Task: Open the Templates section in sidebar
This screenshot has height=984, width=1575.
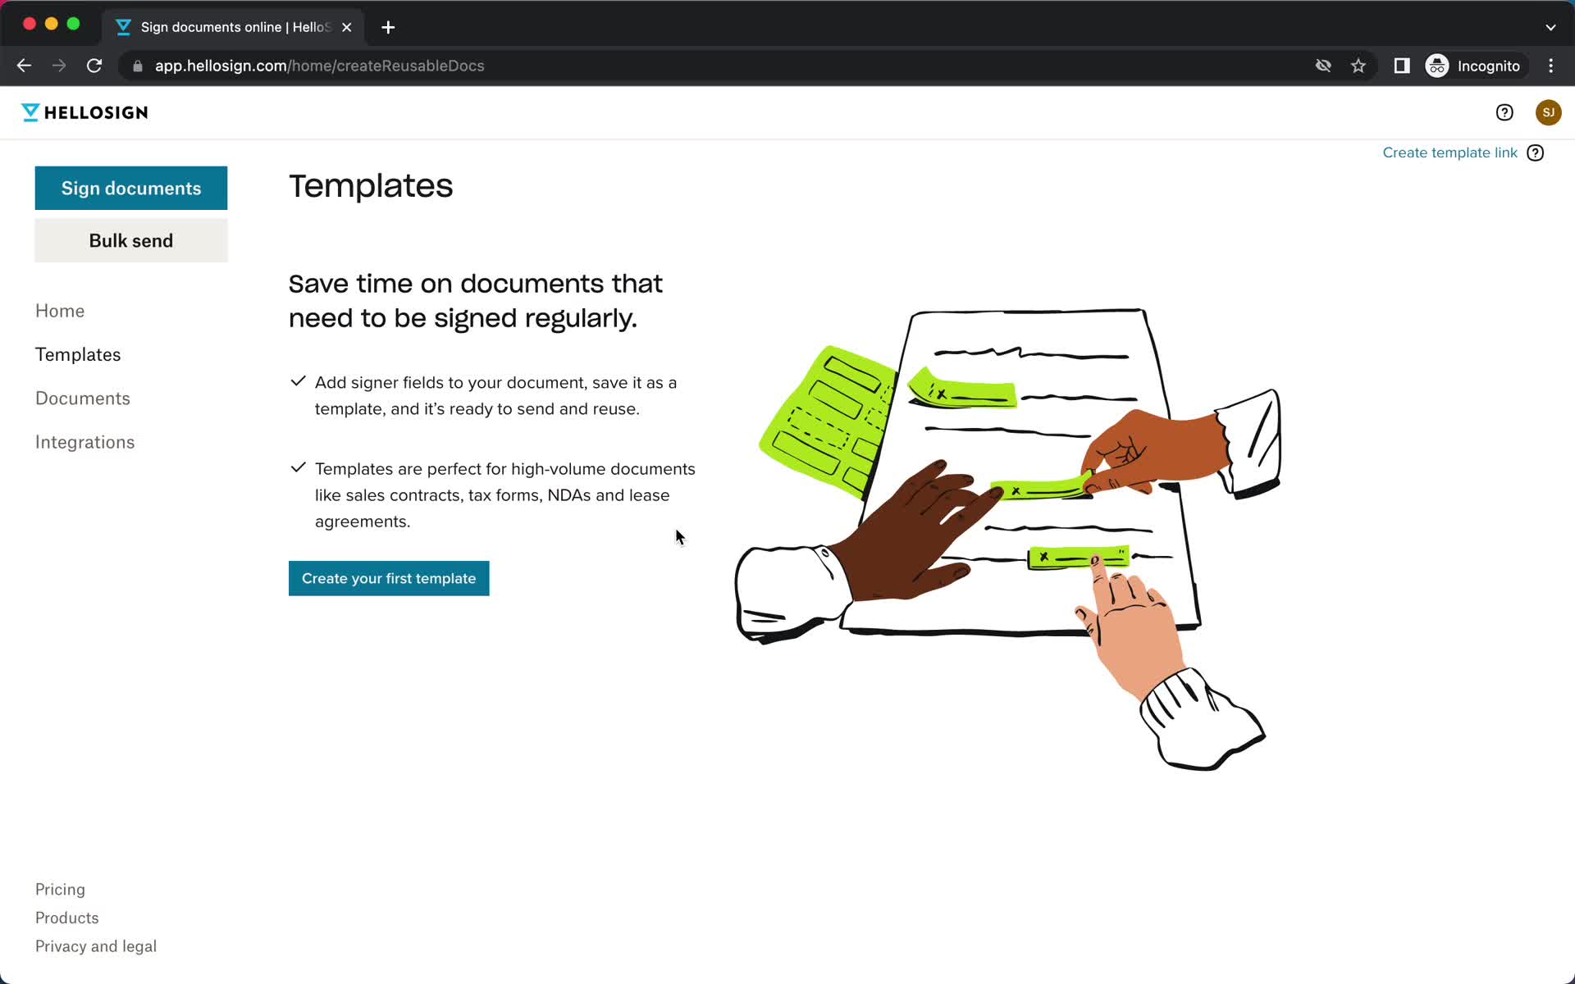Action: pyautogui.click(x=77, y=353)
